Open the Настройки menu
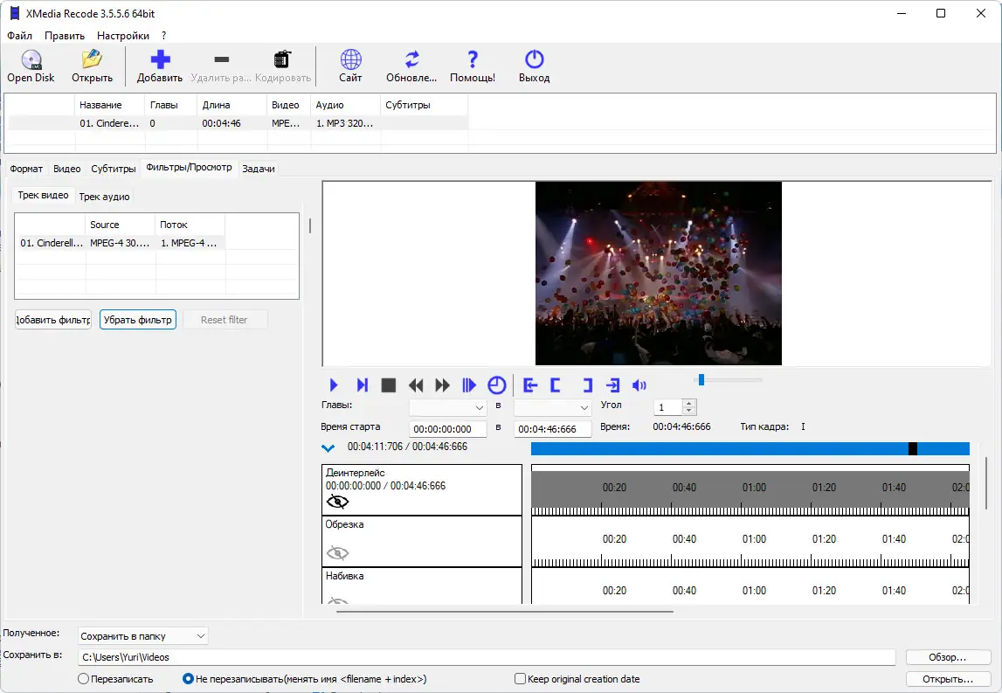The image size is (1002, 693). tap(123, 36)
